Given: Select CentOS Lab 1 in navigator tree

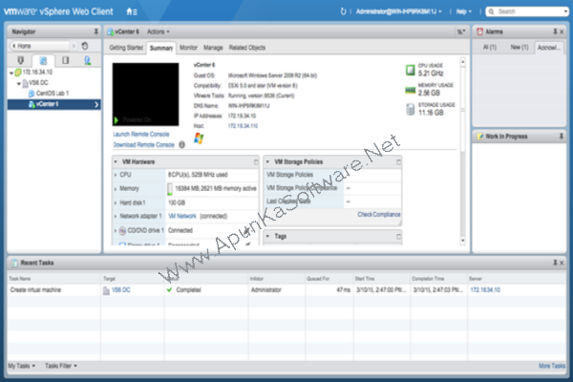Looking at the screenshot, I should (53, 94).
